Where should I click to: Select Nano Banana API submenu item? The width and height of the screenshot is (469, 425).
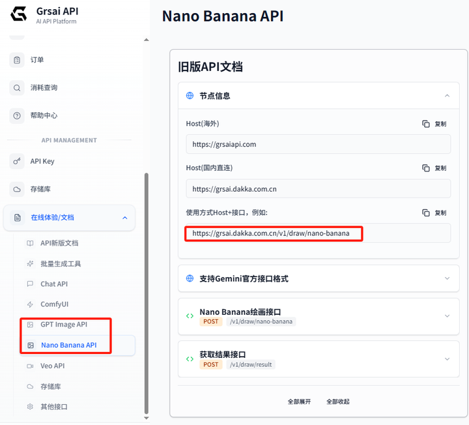[x=78, y=345]
